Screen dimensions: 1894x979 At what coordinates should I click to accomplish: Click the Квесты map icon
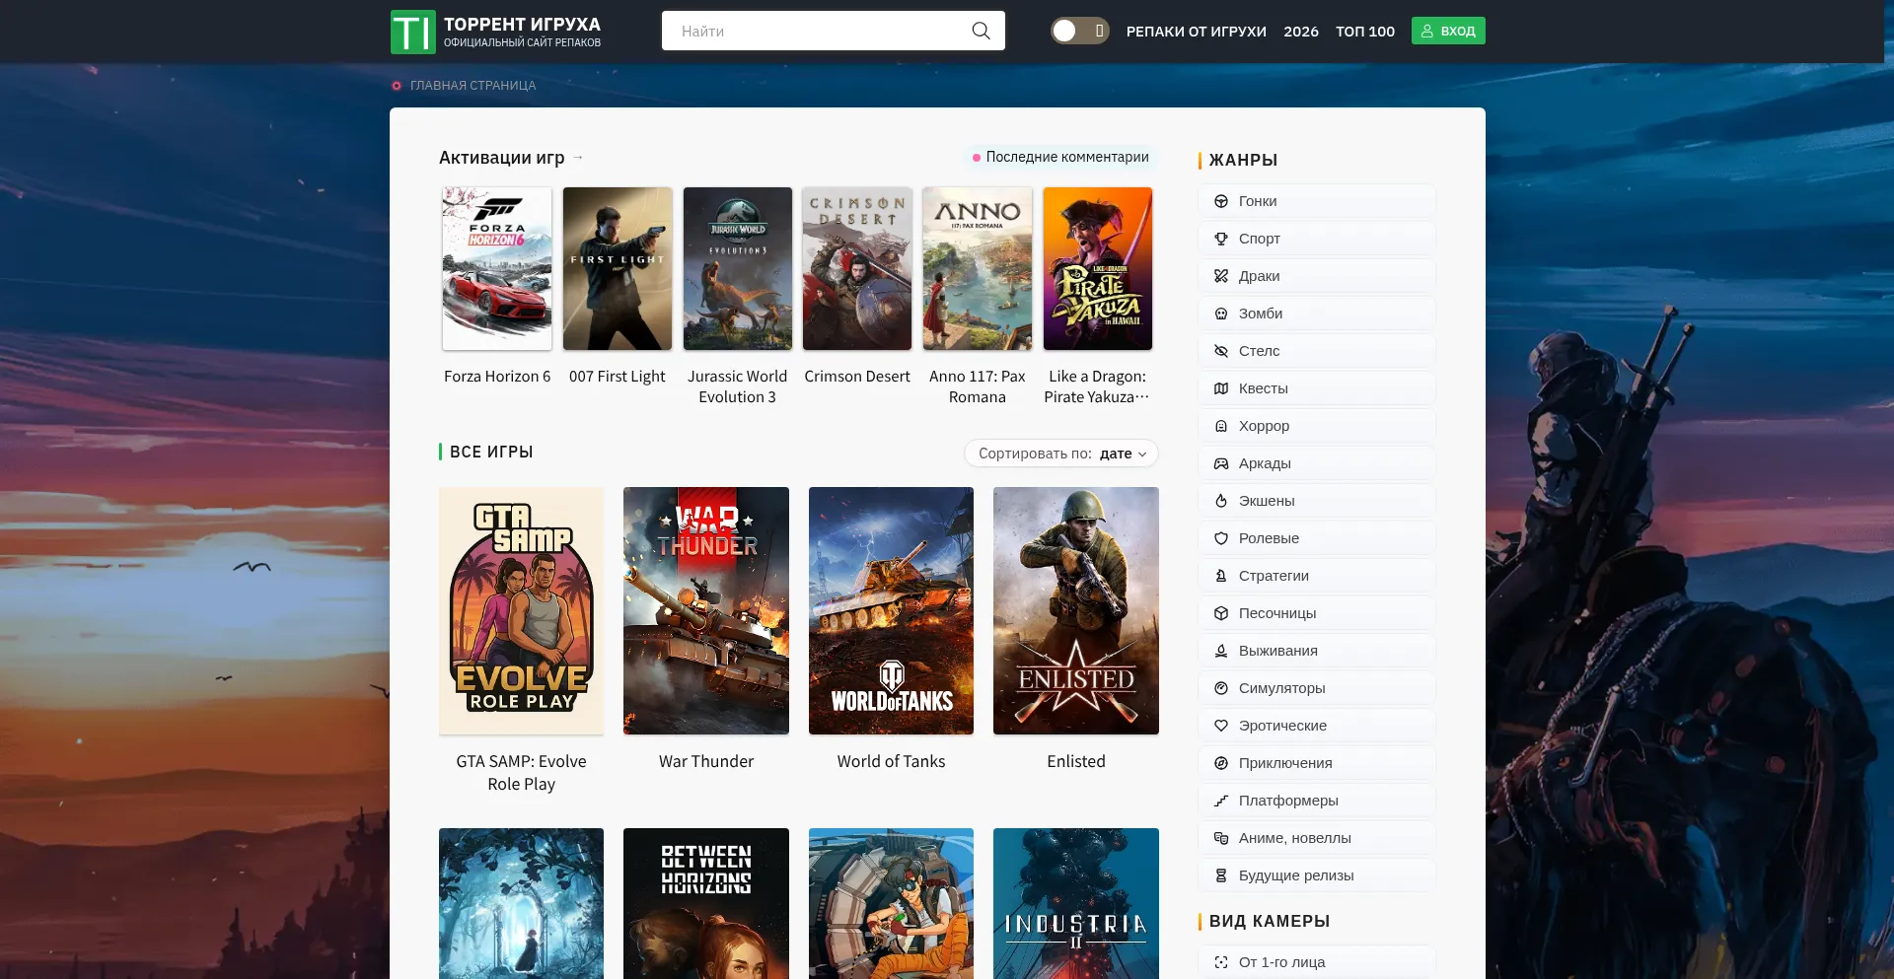pos(1221,388)
